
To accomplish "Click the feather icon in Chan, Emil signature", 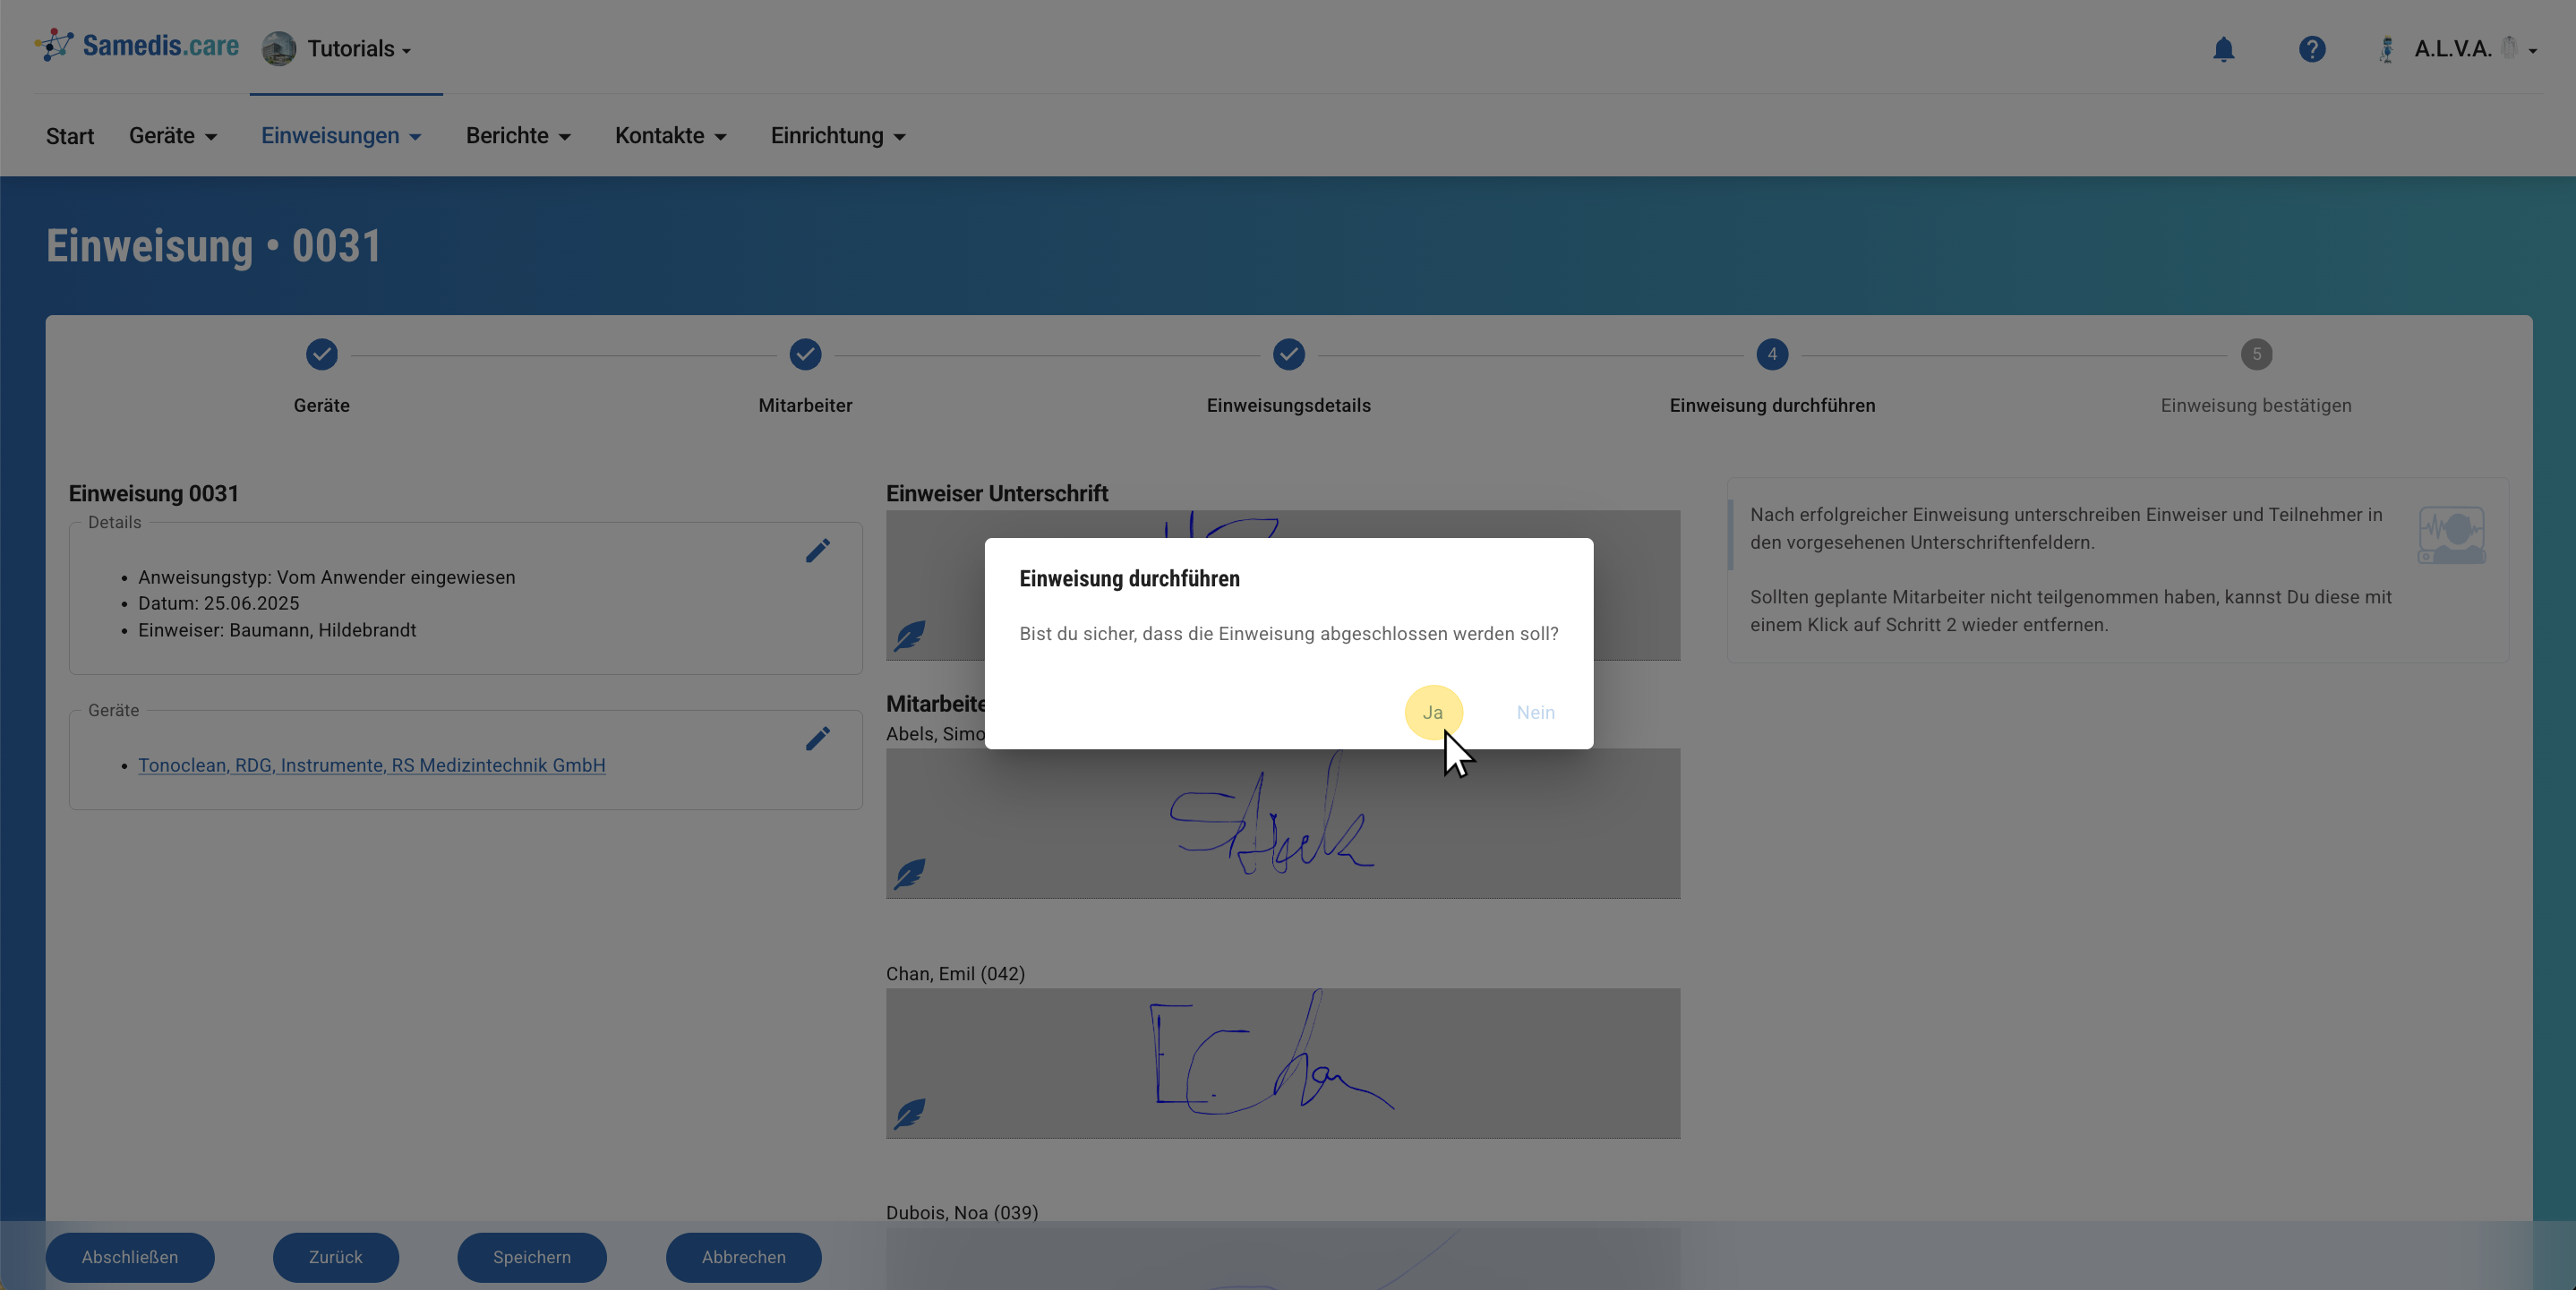I will click(909, 1113).
